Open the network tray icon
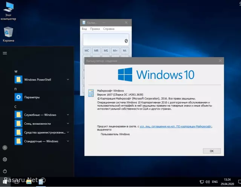Viewport: 241px width, 187px height. (202, 182)
